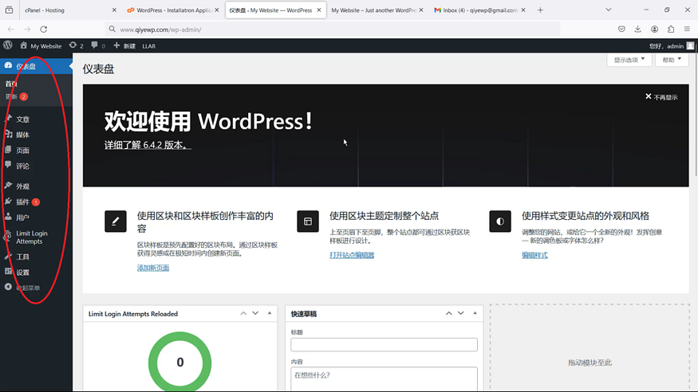Click the pencil icon in welcome panel

click(116, 221)
